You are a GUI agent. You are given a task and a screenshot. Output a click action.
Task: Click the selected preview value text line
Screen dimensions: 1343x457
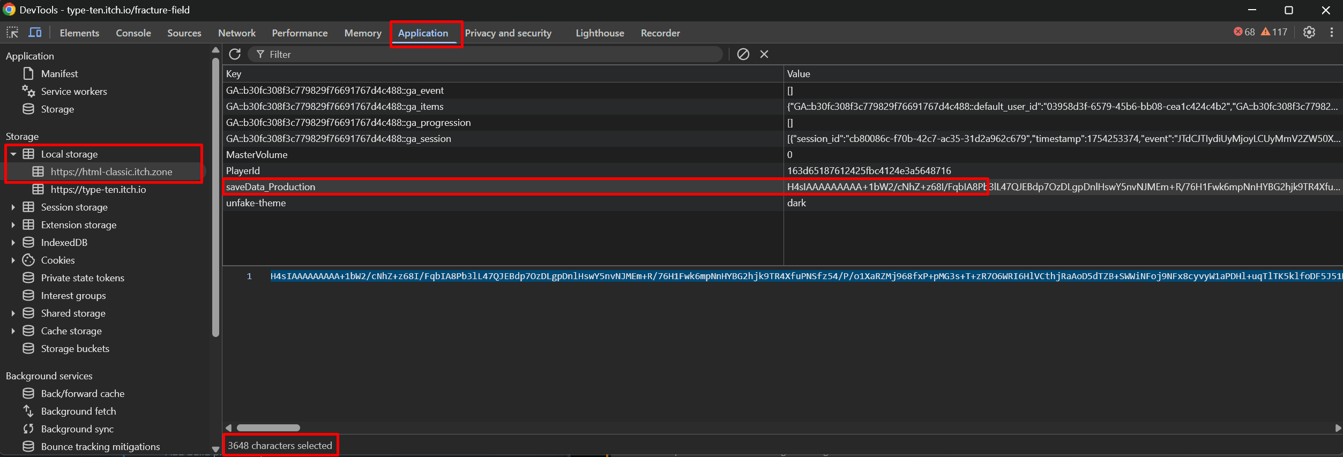[x=806, y=276]
